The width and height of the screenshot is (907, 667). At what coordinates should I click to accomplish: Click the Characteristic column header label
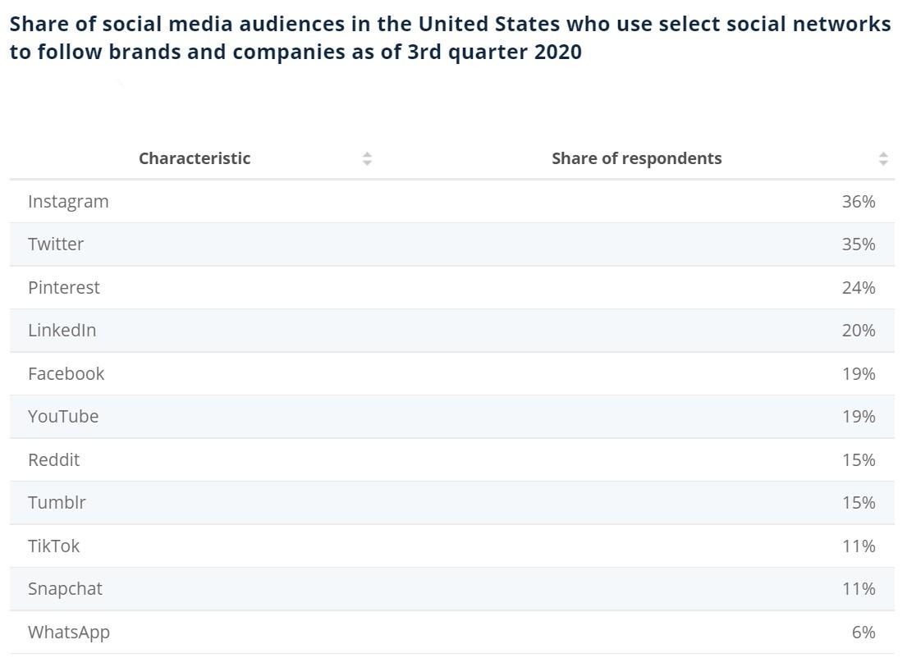[x=195, y=158]
